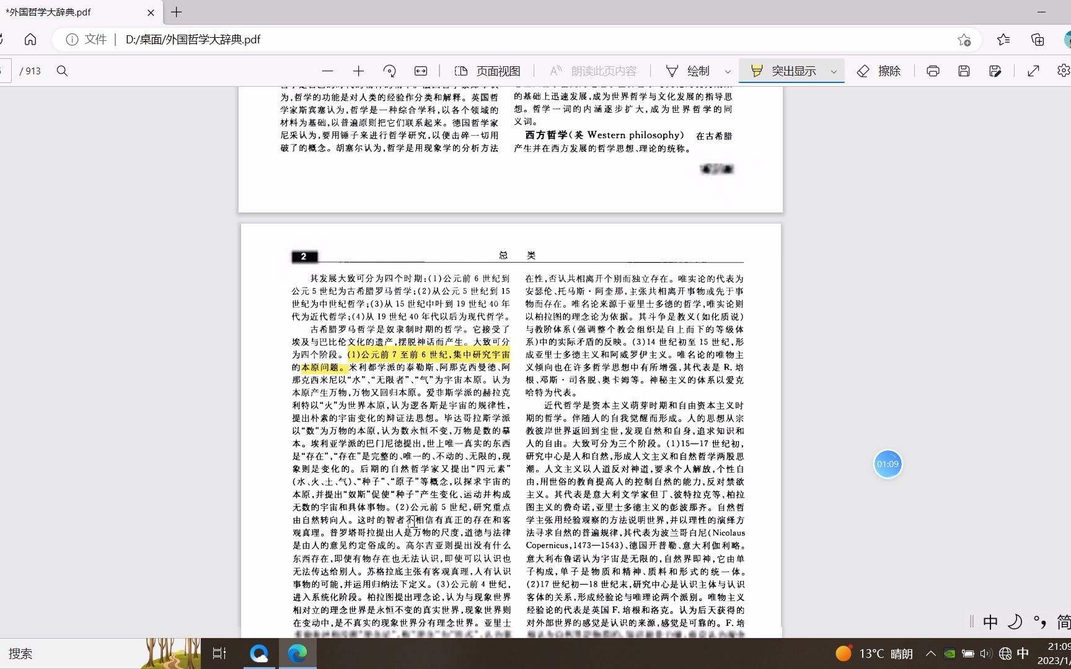Print the PDF document

[x=933, y=71]
